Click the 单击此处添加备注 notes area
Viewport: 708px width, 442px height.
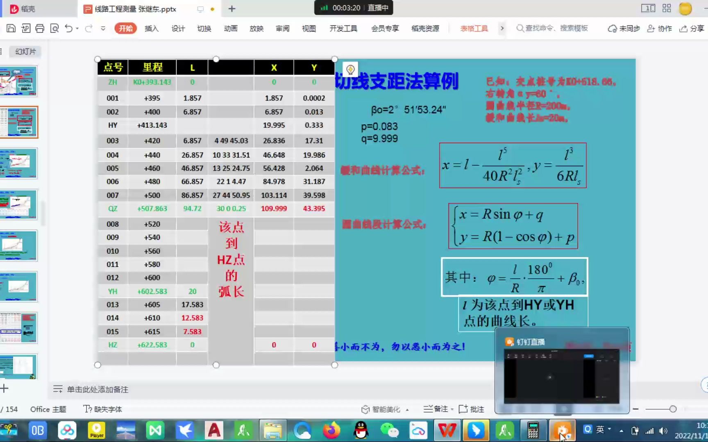98,389
